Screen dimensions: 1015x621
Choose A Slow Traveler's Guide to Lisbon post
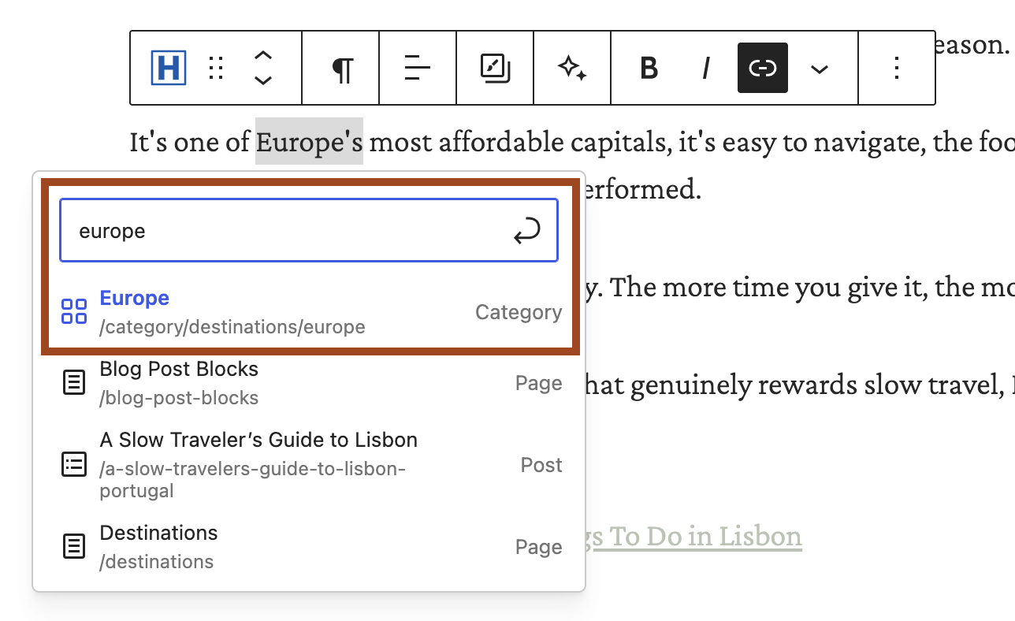[x=310, y=465]
